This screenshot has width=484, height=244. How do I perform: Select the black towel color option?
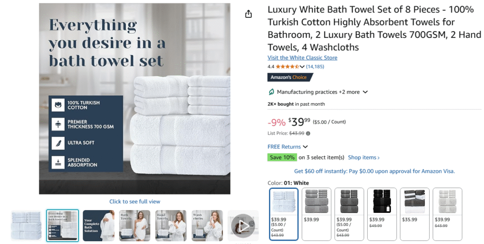click(x=382, y=214)
